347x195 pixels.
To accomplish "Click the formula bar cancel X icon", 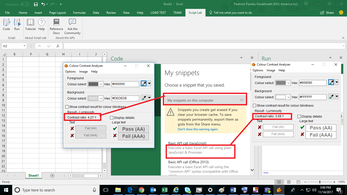I will point(40,46).
